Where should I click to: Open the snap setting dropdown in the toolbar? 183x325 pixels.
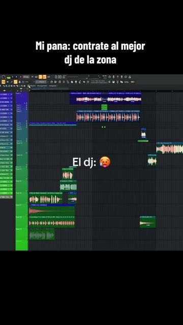point(26,82)
